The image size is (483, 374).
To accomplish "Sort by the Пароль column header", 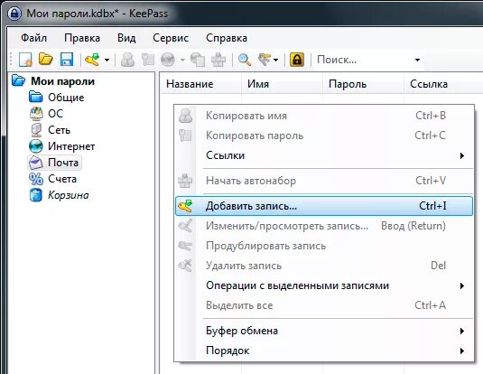I will [363, 84].
